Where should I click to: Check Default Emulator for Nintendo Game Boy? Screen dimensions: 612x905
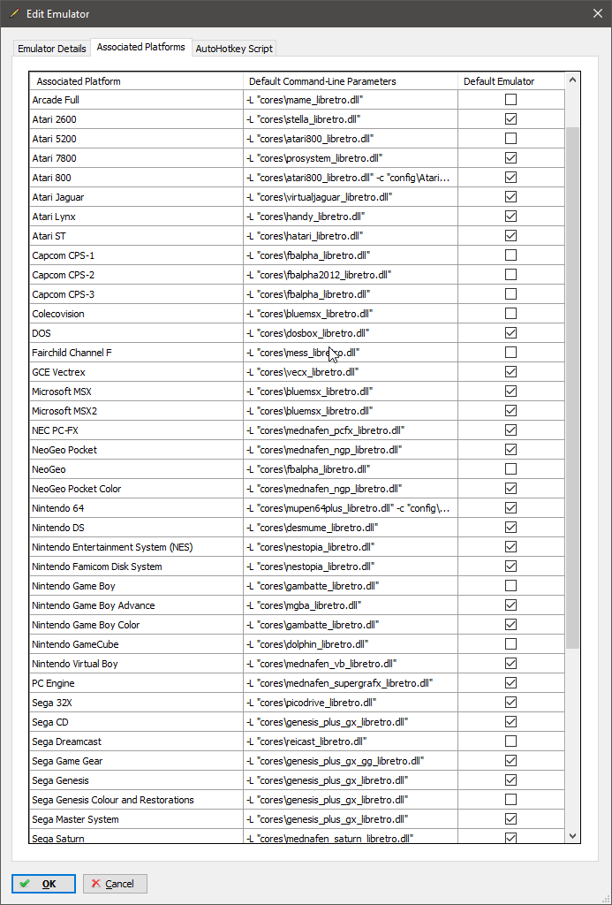pyautogui.click(x=510, y=586)
